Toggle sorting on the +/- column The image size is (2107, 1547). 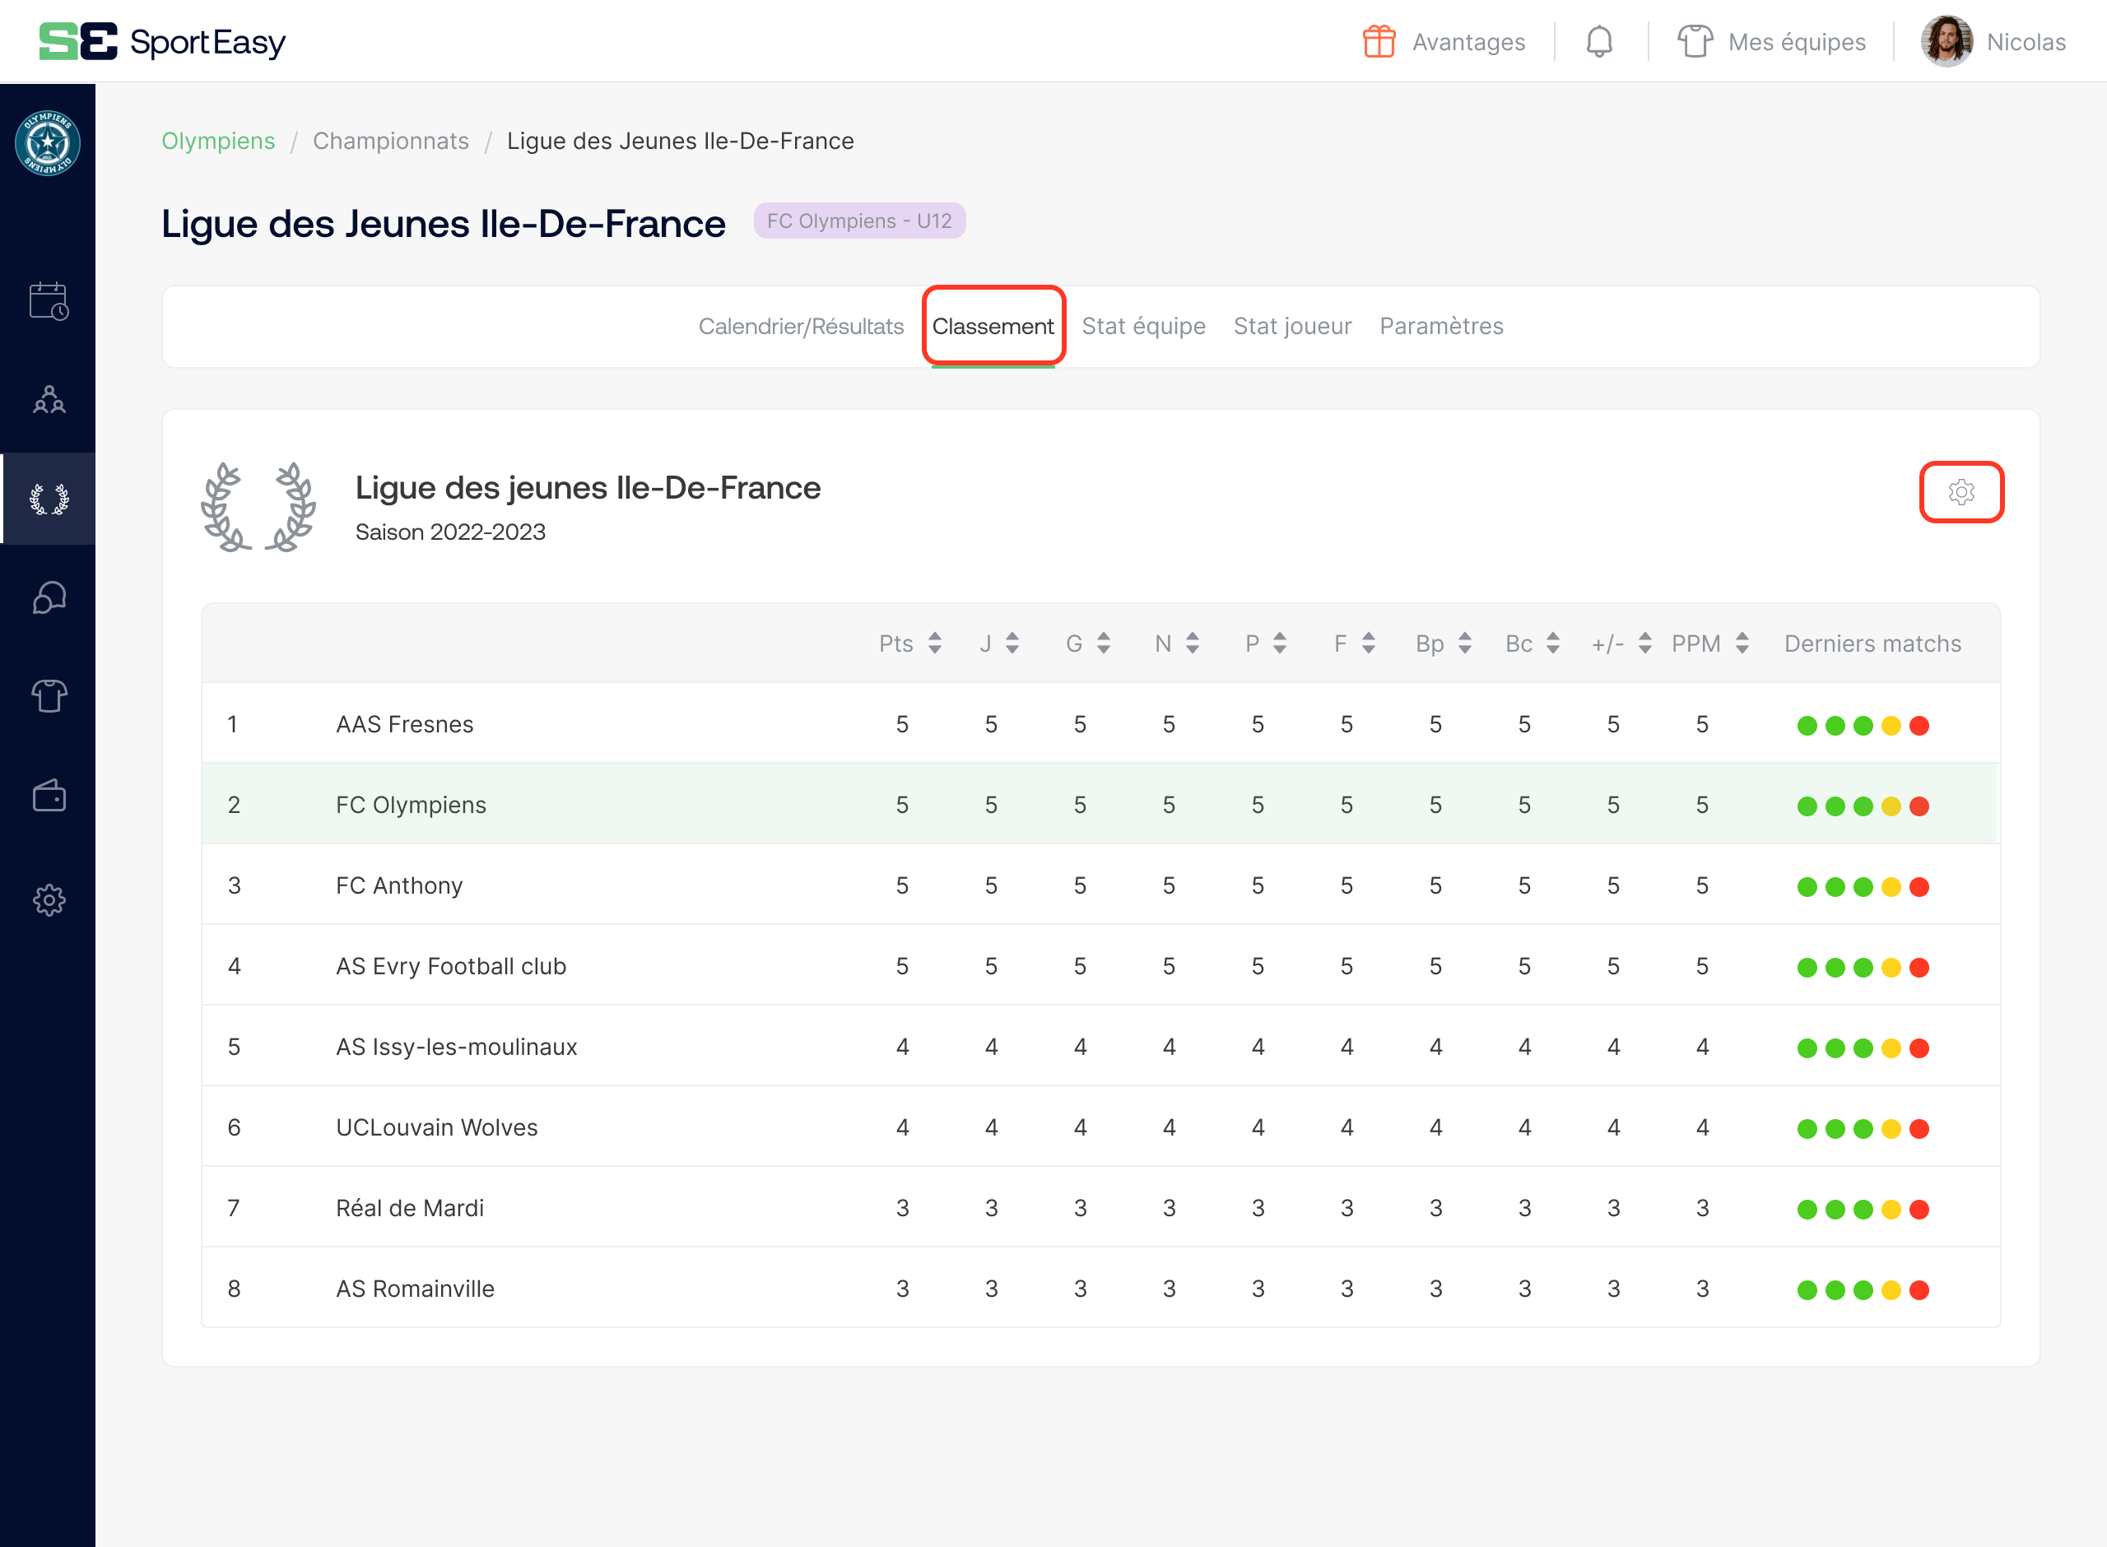coord(1645,643)
